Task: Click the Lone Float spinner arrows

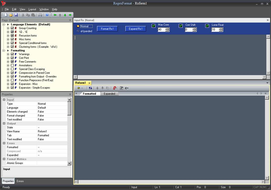Action: (x=221, y=30)
